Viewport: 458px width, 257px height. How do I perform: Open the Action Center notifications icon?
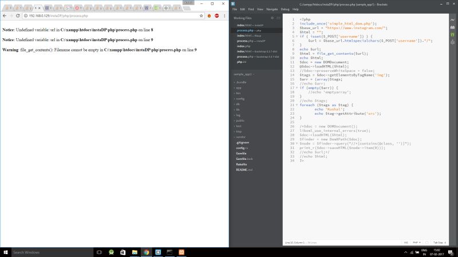(451, 252)
